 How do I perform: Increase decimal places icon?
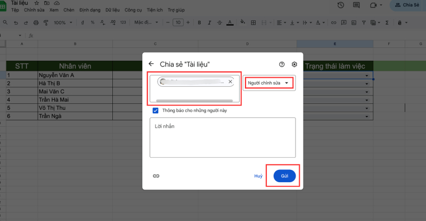[x=113, y=22]
